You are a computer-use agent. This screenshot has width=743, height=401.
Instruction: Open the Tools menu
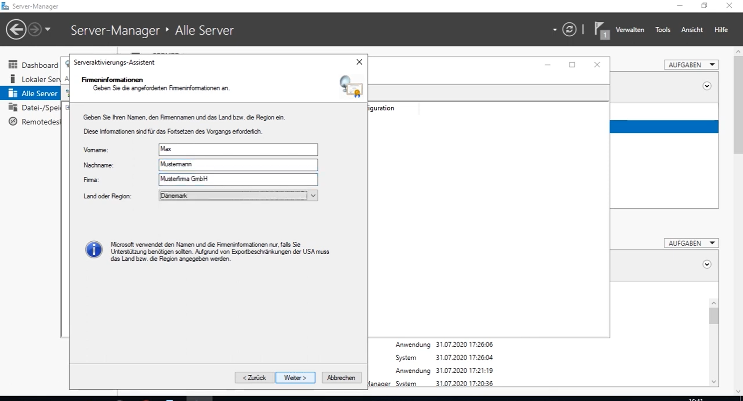click(663, 30)
